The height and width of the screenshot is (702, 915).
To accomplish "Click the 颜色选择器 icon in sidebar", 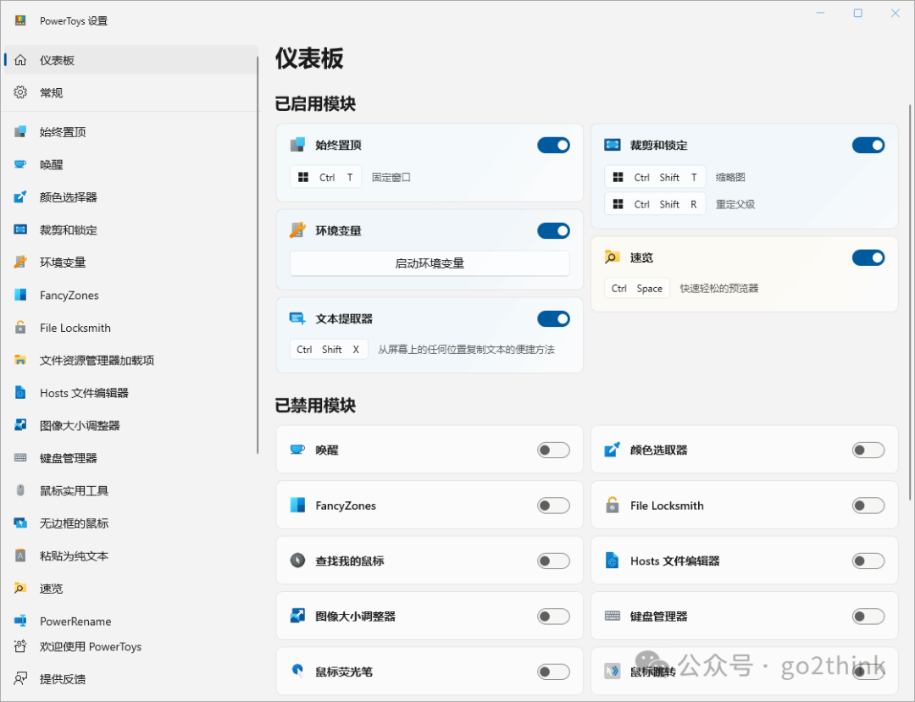I will tap(20, 197).
